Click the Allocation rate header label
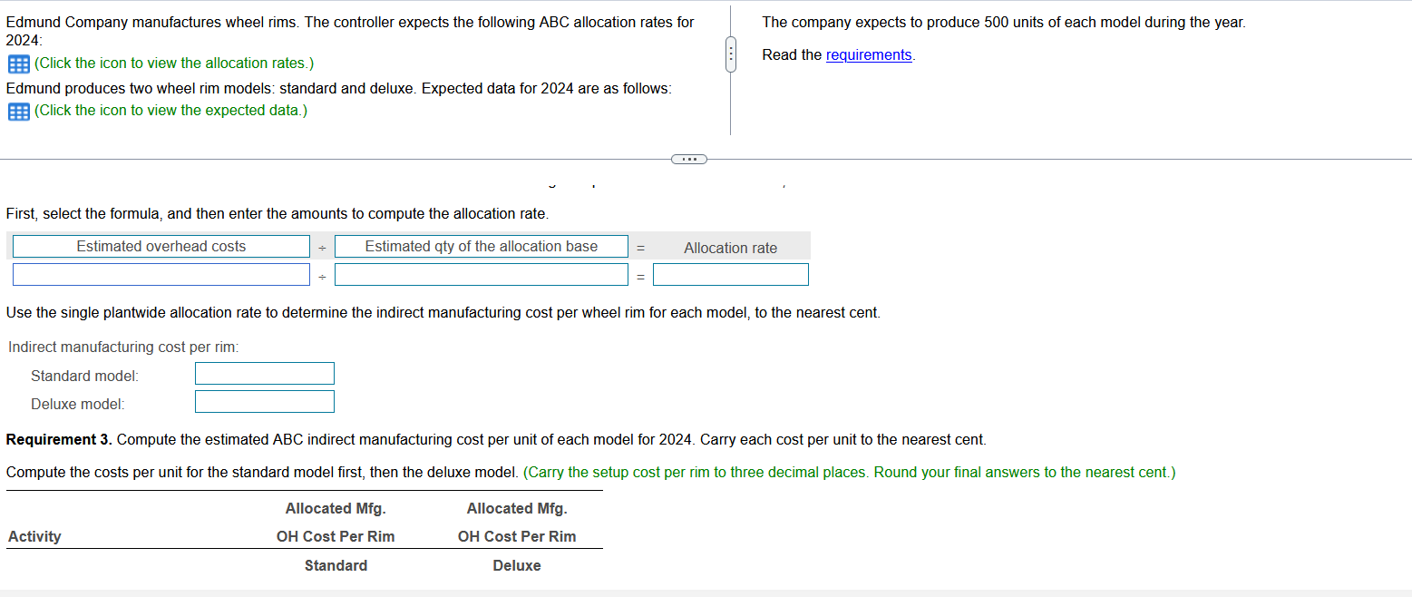Viewport: 1412px width, 597px height. tap(730, 248)
